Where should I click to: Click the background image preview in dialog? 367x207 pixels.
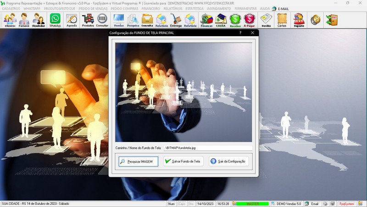[x=183, y=93]
